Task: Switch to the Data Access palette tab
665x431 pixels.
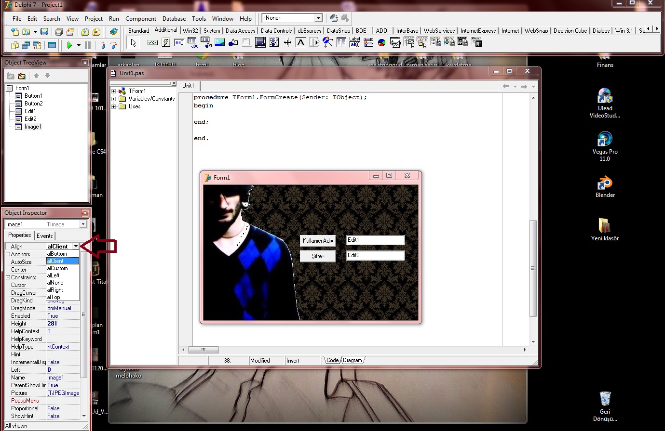Action: [240, 30]
